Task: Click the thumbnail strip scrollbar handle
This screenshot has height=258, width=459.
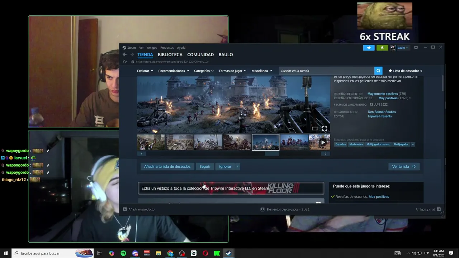Action: (272, 154)
